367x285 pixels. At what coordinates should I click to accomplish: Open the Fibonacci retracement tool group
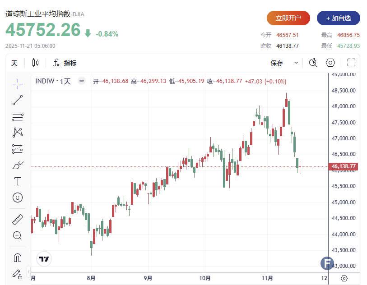coord(18,116)
